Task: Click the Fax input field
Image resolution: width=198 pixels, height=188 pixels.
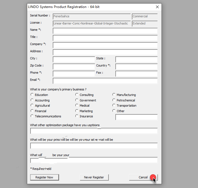Action: point(136,74)
